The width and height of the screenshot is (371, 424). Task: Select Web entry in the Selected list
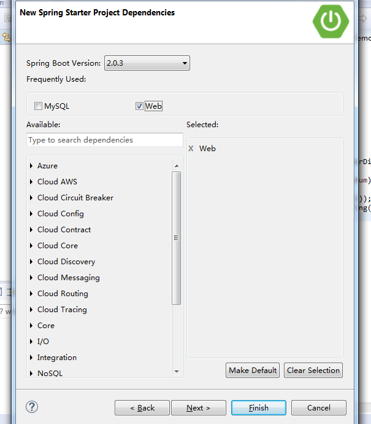click(x=207, y=149)
